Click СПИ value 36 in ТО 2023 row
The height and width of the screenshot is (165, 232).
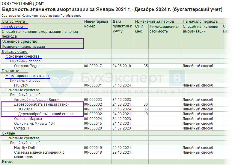[146, 109]
